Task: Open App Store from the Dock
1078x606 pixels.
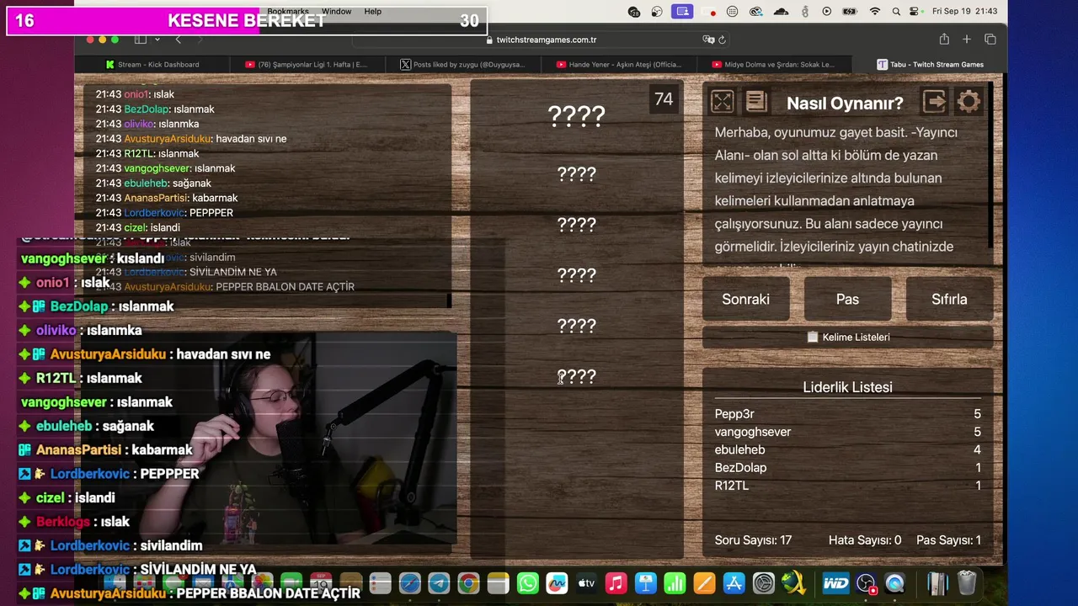Action: [734, 582]
